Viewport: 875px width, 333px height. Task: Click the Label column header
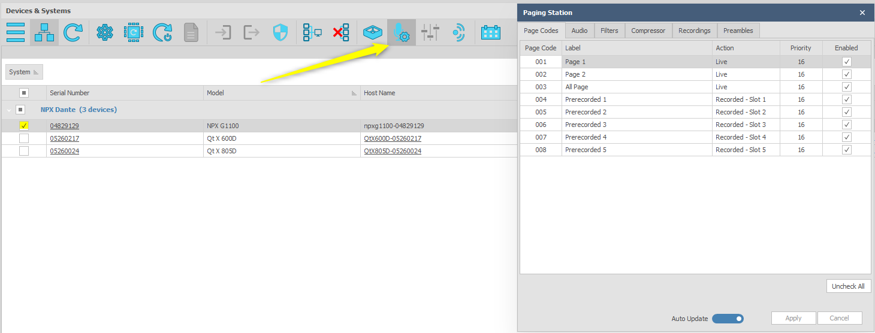(x=637, y=48)
